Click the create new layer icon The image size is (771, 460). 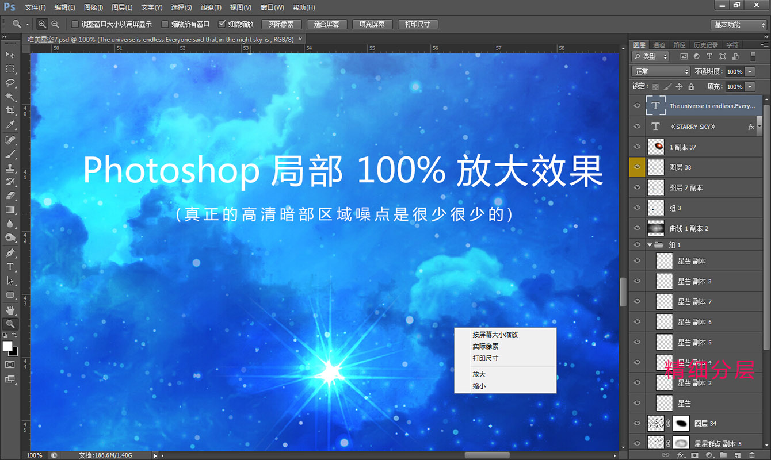[x=738, y=455]
